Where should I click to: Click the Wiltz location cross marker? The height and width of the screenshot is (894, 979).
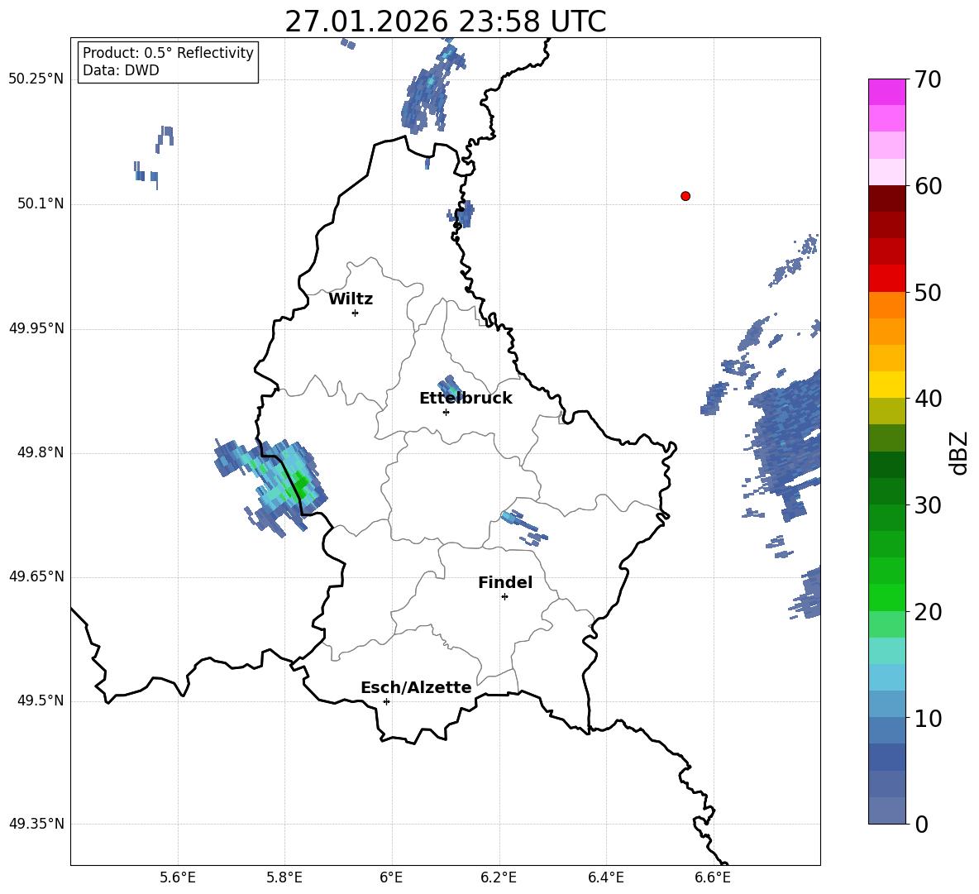[x=356, y=313]
